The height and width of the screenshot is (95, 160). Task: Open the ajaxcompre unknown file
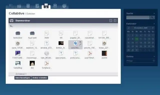[61, 53]
